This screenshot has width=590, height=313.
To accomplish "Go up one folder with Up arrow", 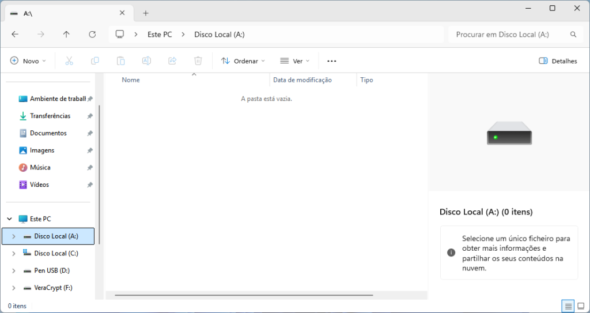I will [66, 35].
